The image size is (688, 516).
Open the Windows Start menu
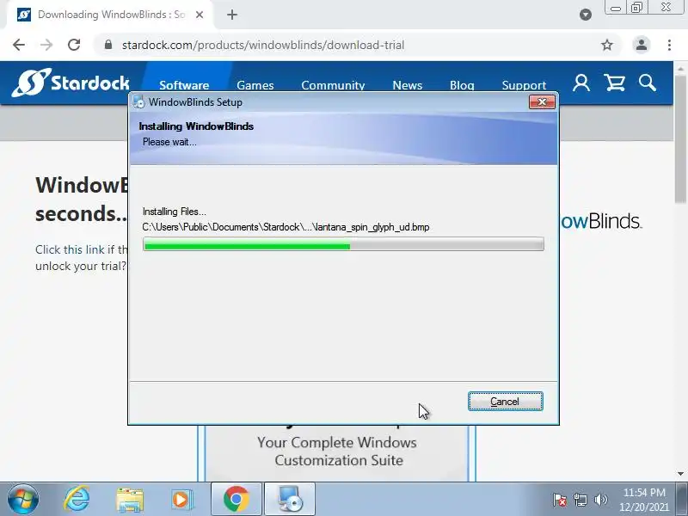(23, 500)
